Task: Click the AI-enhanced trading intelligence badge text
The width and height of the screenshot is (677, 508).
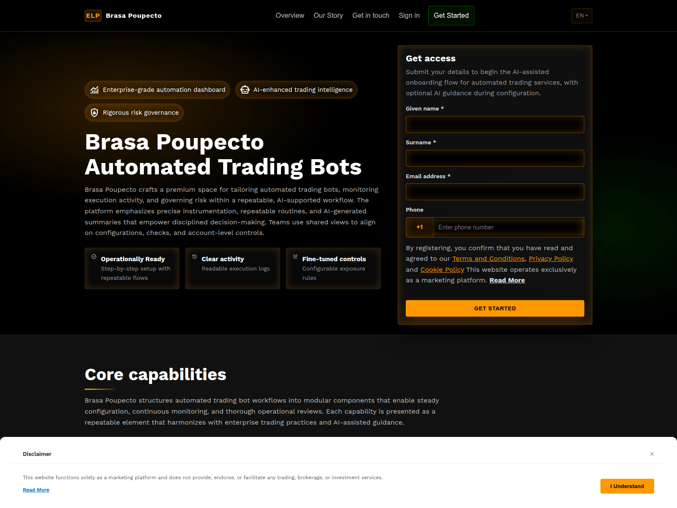Action: pyautogui.click(x=303, y=90)
